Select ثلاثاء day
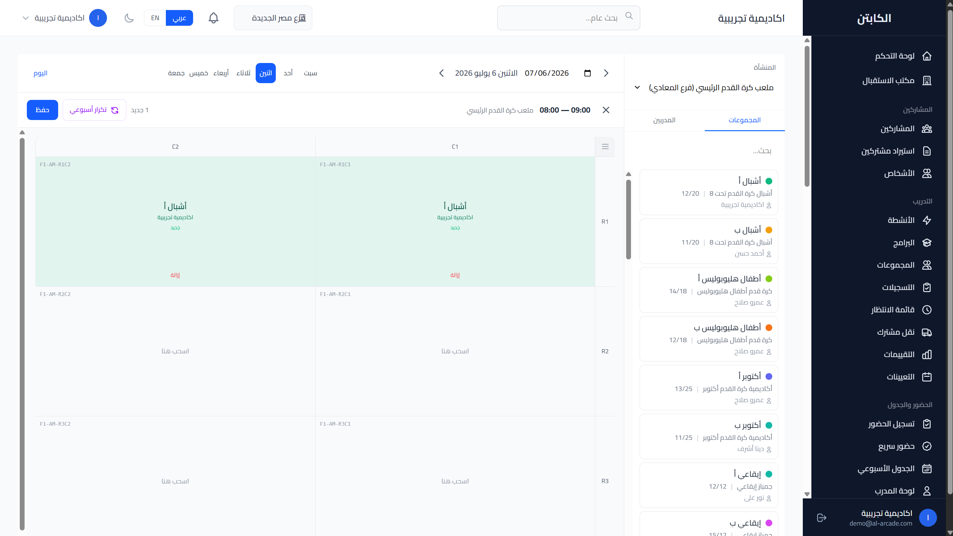The width and height of the screenshot is (953, 536). tap(243, 73)
